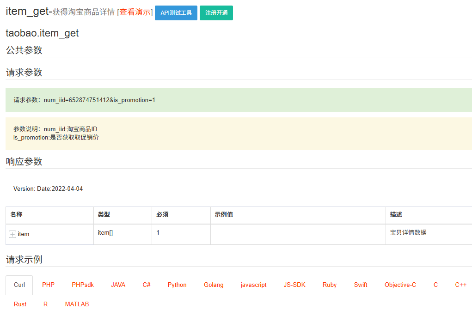Select the C language tab

(435, 285)
